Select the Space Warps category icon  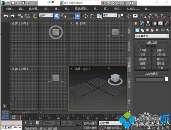162,30
